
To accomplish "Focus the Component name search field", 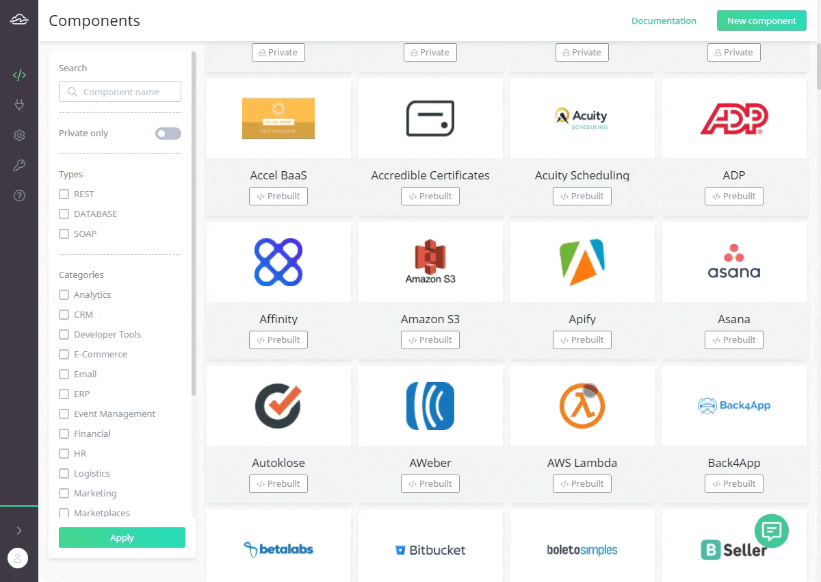I will pos(120,92).
